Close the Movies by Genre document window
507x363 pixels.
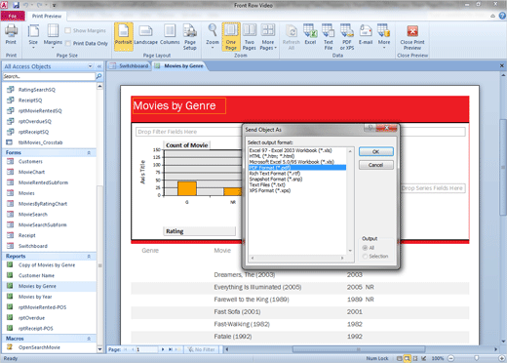502,66
